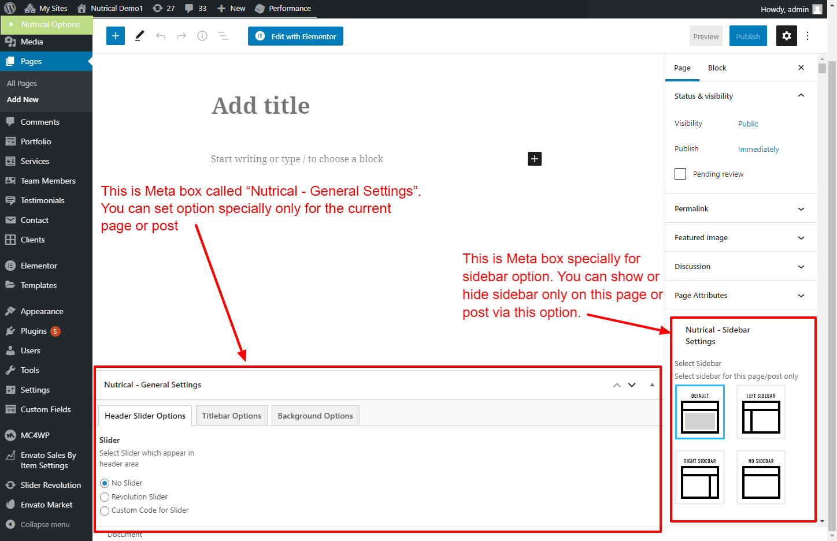Open block navigation list view icon
Image resolution: width=837 pixels, height=541 pixels.
[223, 36]
